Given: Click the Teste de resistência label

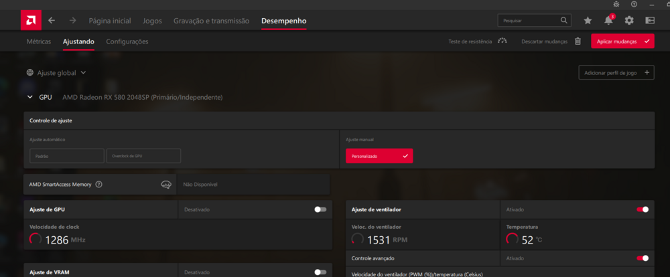Looking at the screenshot, I should pyautogui.click(x=470, y=42).
